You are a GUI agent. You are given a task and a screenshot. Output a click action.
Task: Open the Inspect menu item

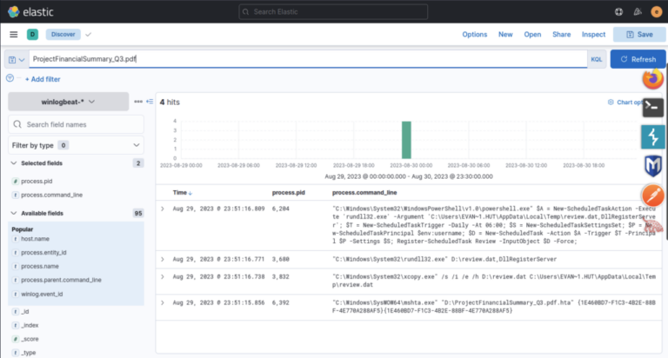593,34
